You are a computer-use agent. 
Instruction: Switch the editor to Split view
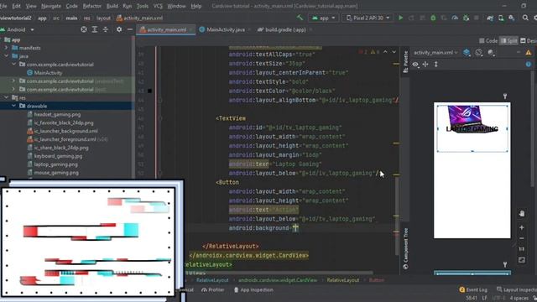pos(508,41)
